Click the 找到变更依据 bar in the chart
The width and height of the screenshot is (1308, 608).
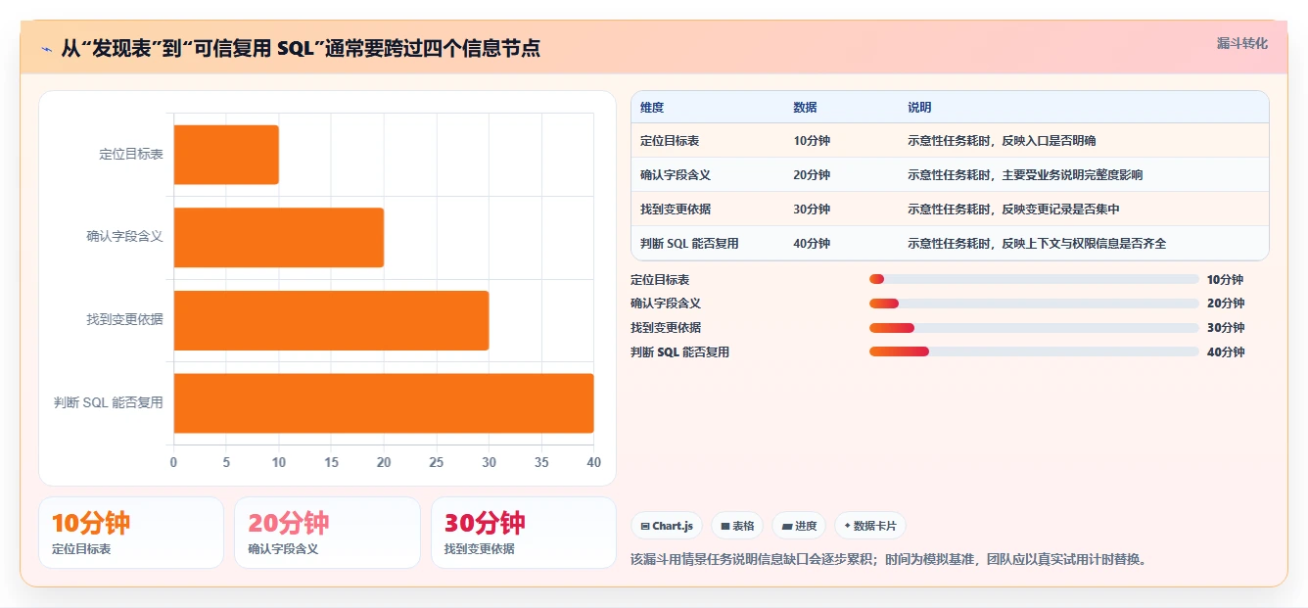coord(331,320)
